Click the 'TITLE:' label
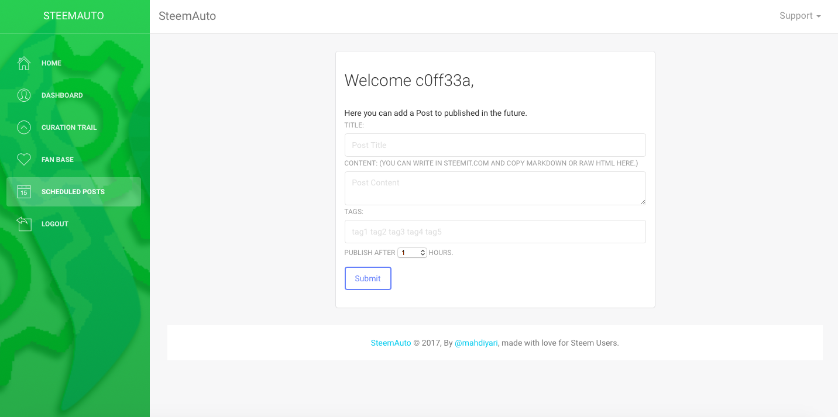Image resolution: width=838 pixels, height=417 pixels. coord(354,125)
